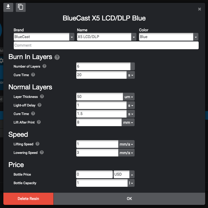Screen dimensions: 208x208
Task: Click the download resin profile icon
Action: coord(8,7)
